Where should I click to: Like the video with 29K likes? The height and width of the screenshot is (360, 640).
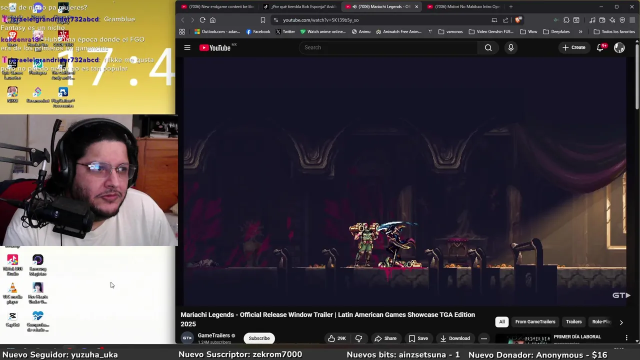pyautogui.click(x=336, y=338)
